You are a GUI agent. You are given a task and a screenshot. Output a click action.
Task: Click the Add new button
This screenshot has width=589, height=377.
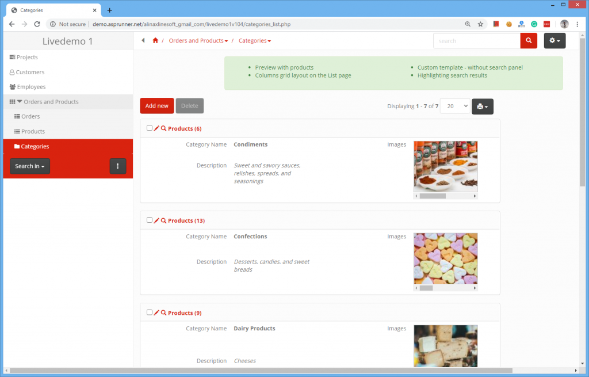(156, 106)
